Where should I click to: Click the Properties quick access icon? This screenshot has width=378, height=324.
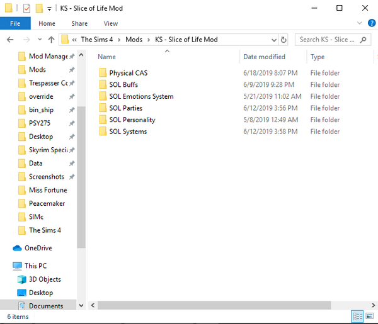coord(26,8)
